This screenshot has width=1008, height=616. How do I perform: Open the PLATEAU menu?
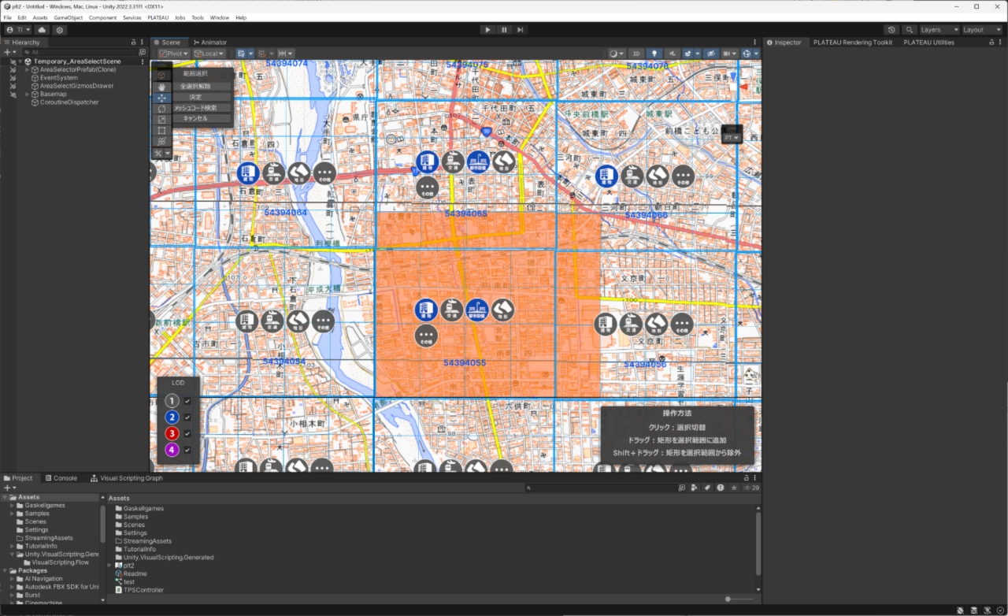[157, 17]
